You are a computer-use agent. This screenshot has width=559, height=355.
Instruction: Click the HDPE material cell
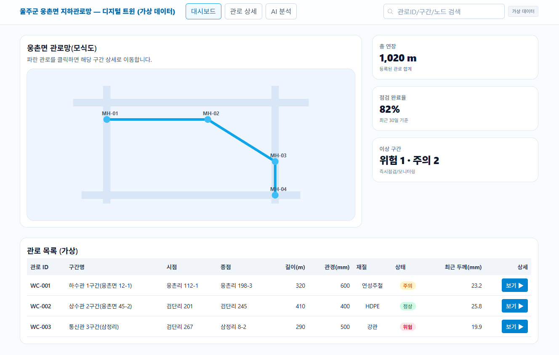(373, 306)
